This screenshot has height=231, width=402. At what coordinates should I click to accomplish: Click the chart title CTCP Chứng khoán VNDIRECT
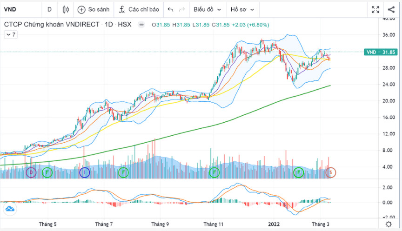pos(52,25)
